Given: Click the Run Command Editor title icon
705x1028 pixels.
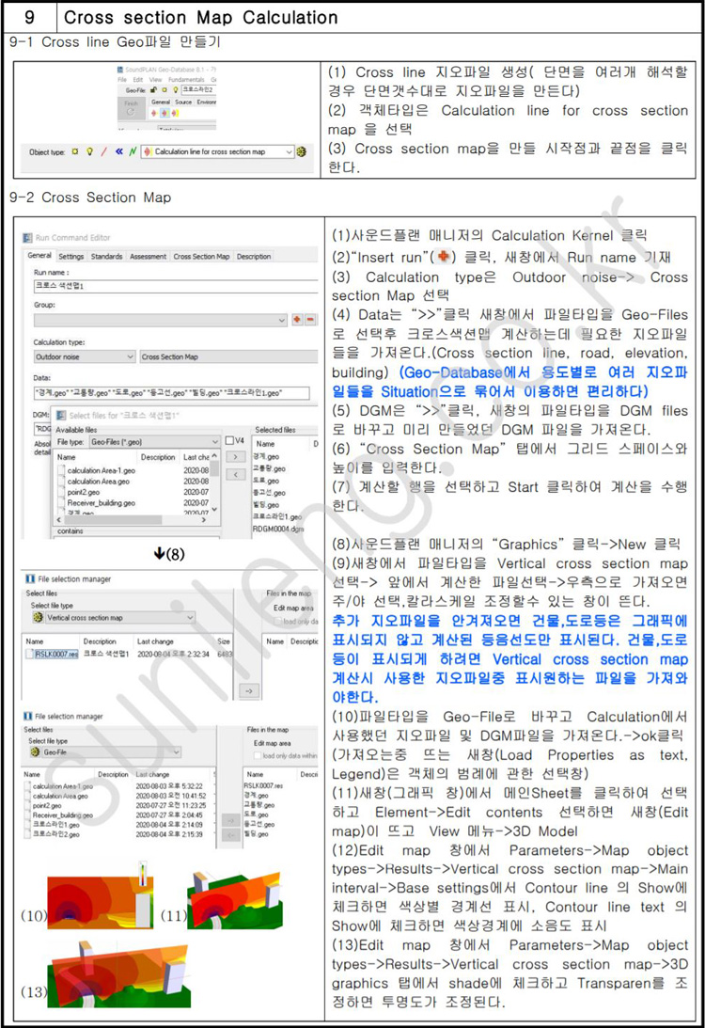Looking at the screenshot, I should [27, 238].
